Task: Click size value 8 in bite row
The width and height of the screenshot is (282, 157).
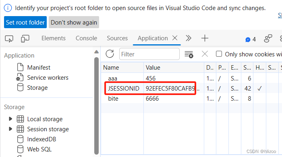Action: click(x=249, y=99)
